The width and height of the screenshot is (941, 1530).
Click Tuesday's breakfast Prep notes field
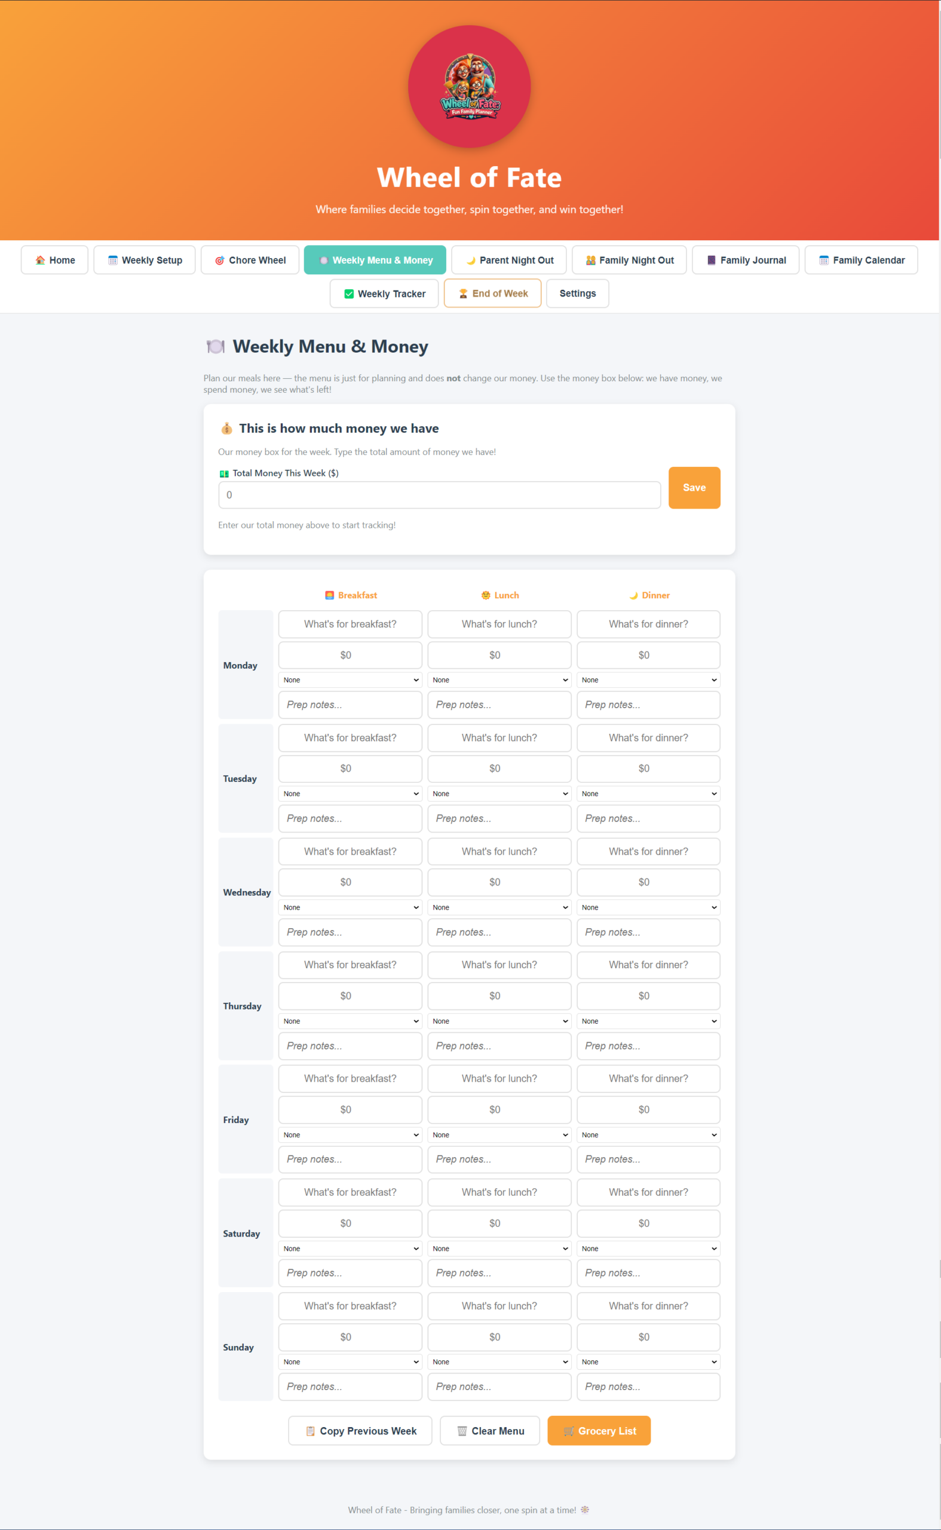pos(350,819)
